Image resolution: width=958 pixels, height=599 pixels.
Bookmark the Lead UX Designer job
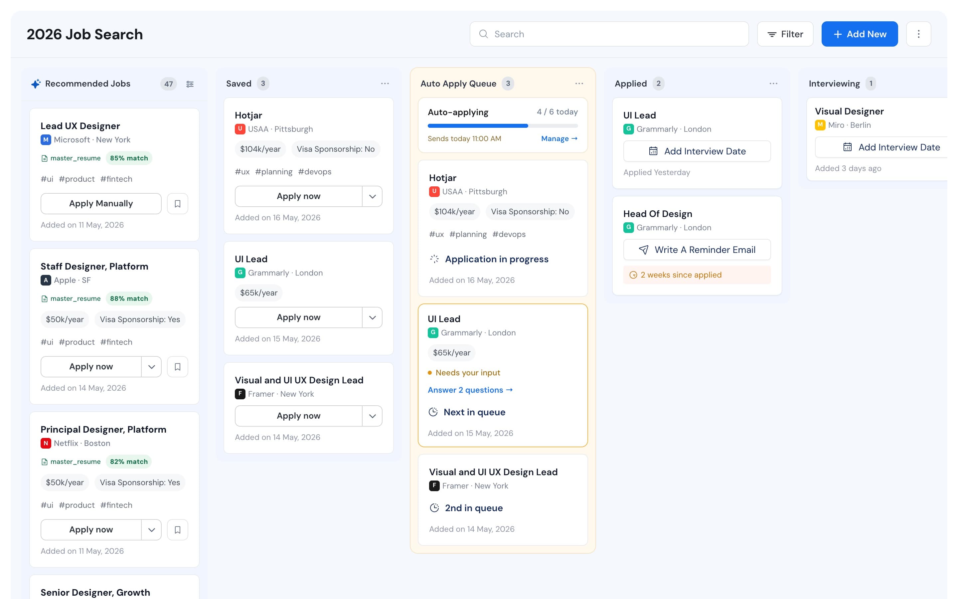(177, 204)
